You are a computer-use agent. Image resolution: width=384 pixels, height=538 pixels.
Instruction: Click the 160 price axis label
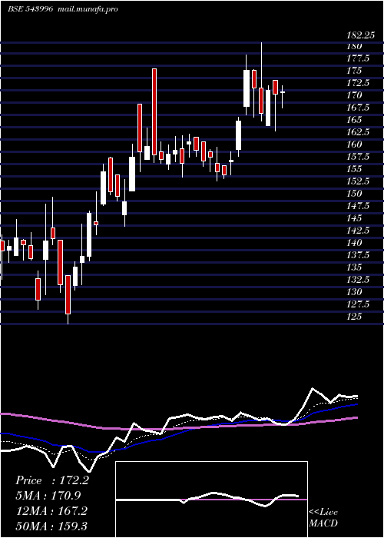pos(354,144)
